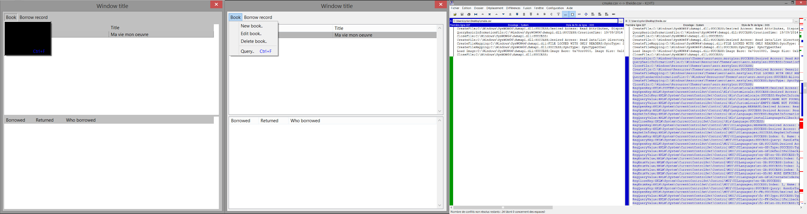The width and height of the screenshot is (807, 214).
Task: Open the Différences menu
Action: 513,8
